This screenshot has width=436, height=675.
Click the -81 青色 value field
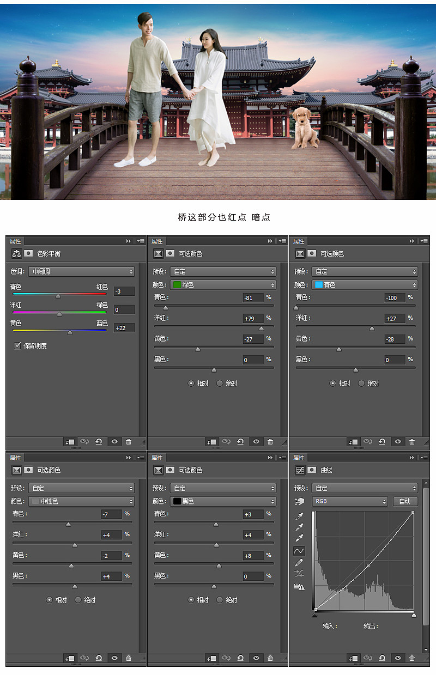pos(253,297)
